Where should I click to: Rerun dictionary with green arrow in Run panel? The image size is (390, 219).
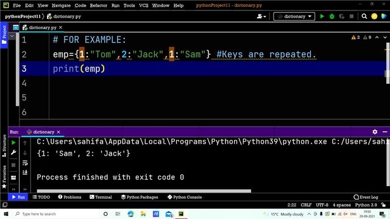click(13, 142)
